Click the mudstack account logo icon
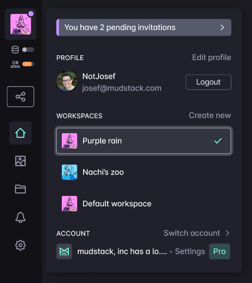The height and width of the screenshot is (283, 252). [64, 251]
